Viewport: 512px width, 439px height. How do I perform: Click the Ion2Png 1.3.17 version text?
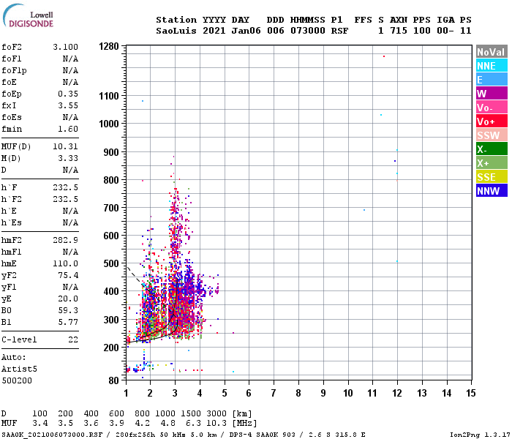point(480,435)
